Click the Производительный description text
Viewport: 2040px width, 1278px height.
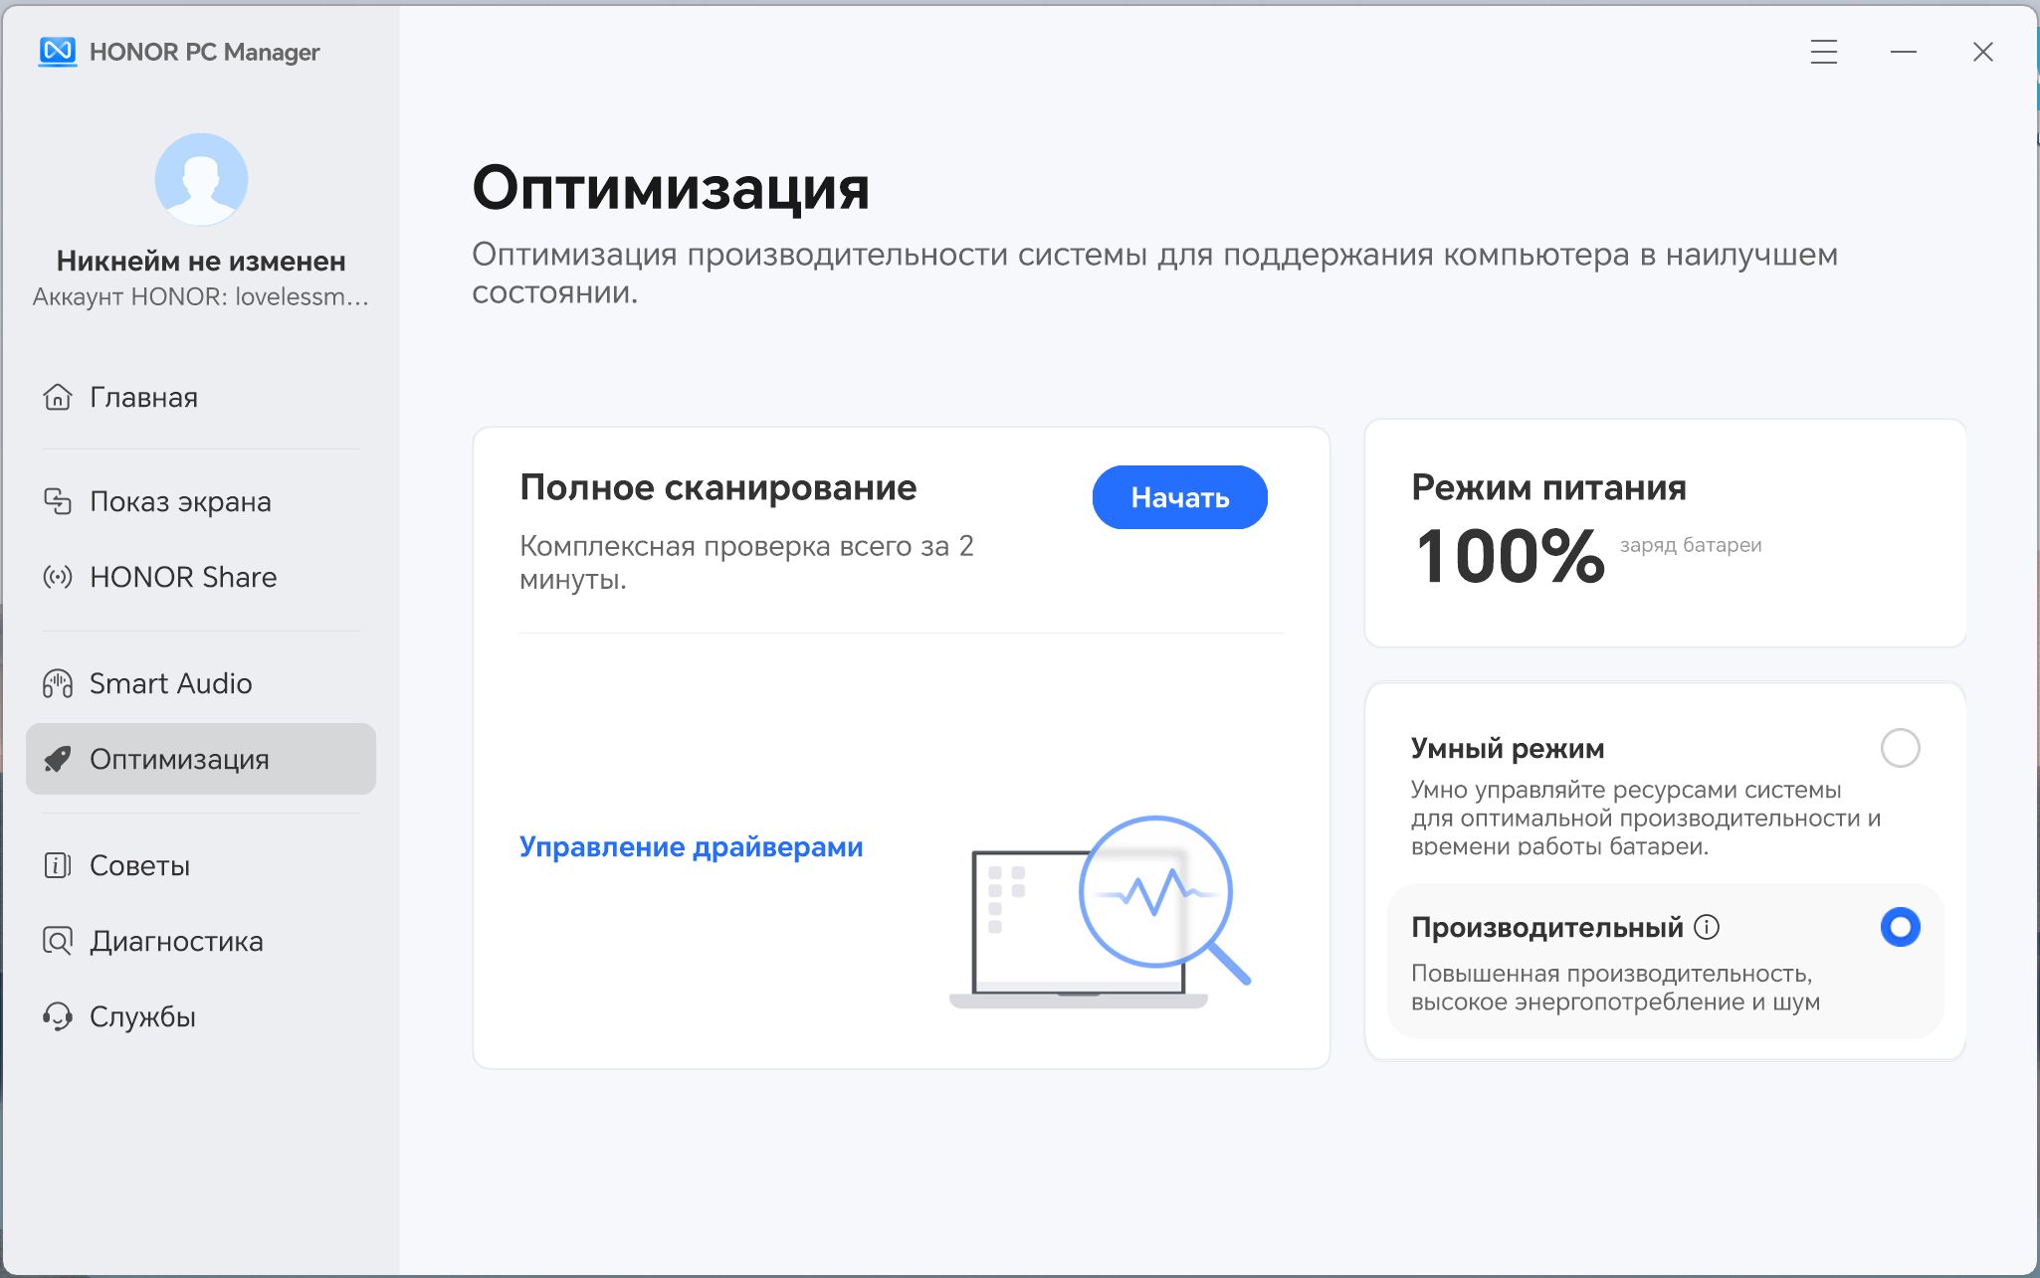click(1615, 988)
